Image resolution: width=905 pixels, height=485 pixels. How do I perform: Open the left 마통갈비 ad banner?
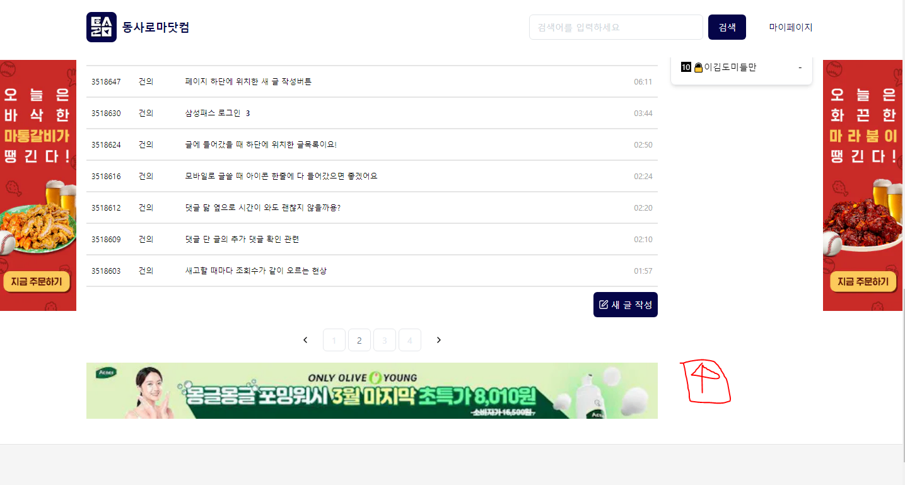pos(38,185)
